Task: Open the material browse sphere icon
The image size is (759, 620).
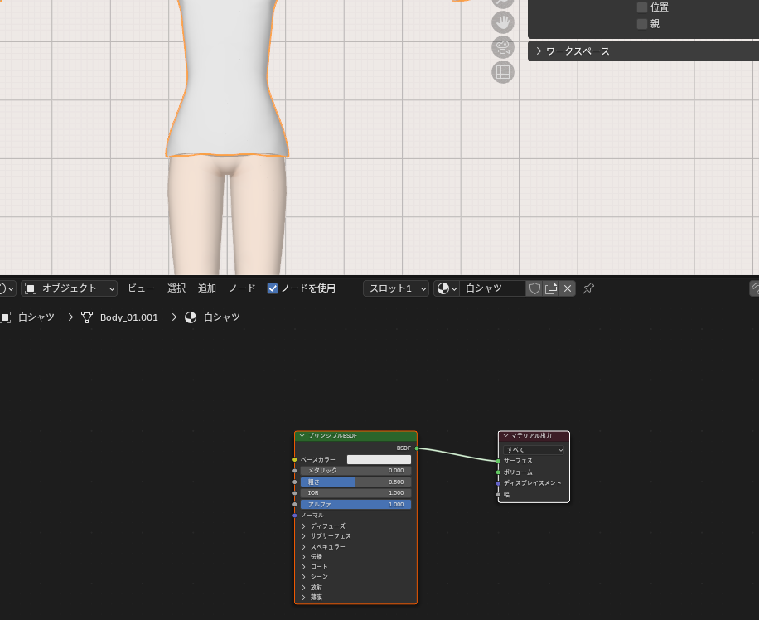Action: tap(447, 288)
